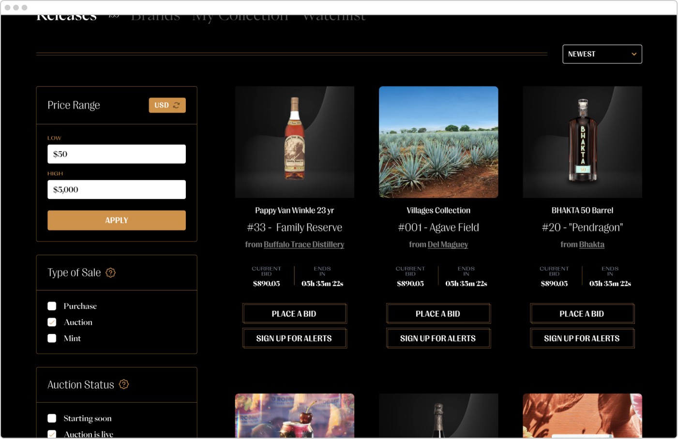
Task: Click the HIGH price input field
Action: (x=117, y=189)
